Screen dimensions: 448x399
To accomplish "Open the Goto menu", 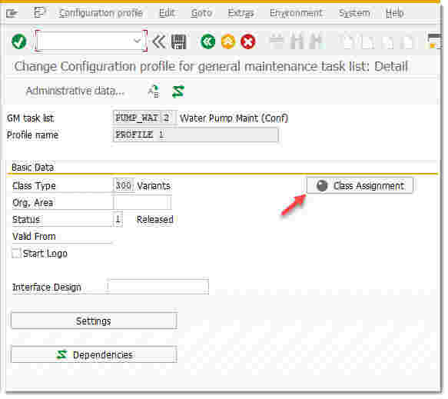I will [x=201, y=13].
